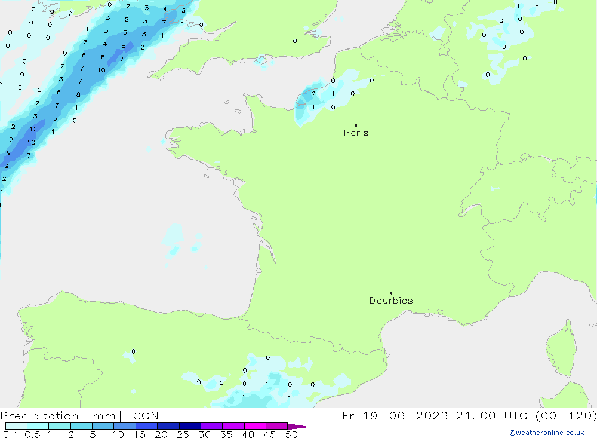Click the '20' legend scale label

(161, 434)
